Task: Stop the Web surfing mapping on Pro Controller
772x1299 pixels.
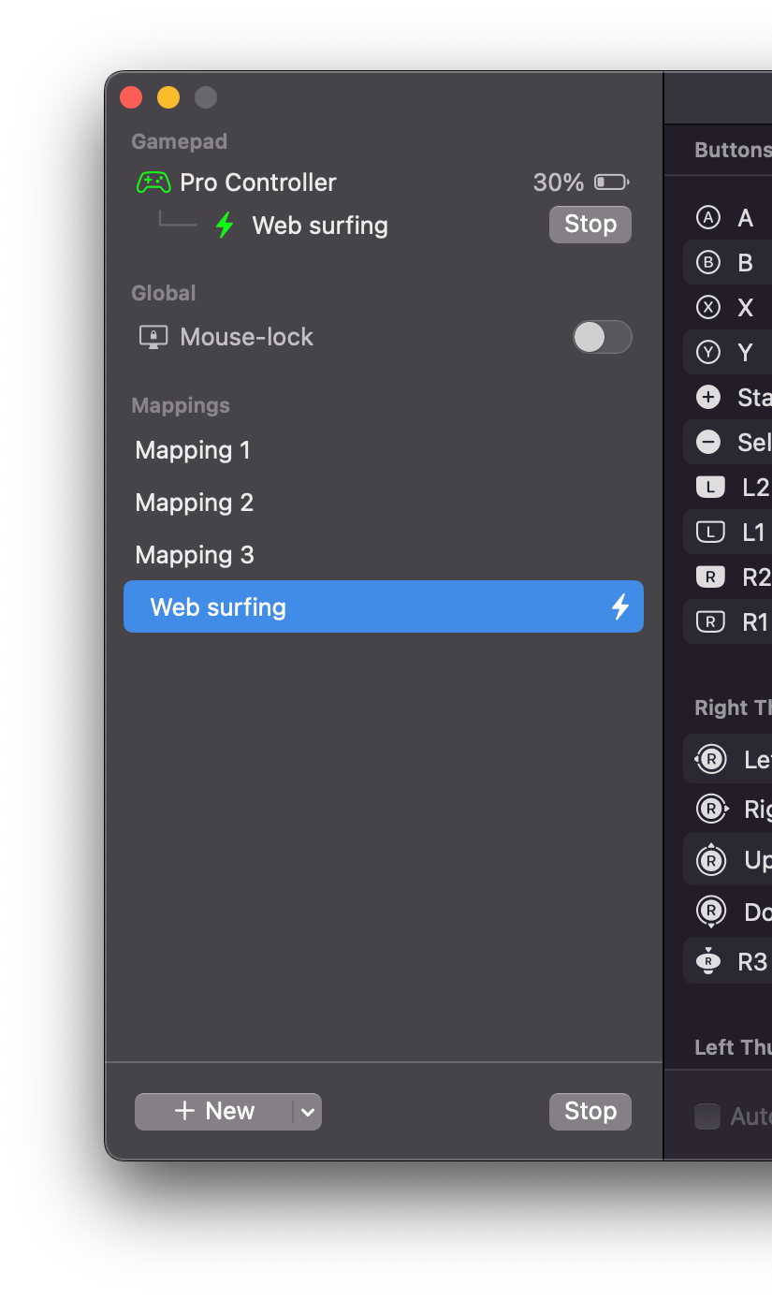Action: [x=590, y=225]
